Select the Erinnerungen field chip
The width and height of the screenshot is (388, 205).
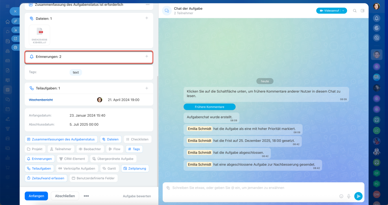pyautogui.click(x=39, y=159)
